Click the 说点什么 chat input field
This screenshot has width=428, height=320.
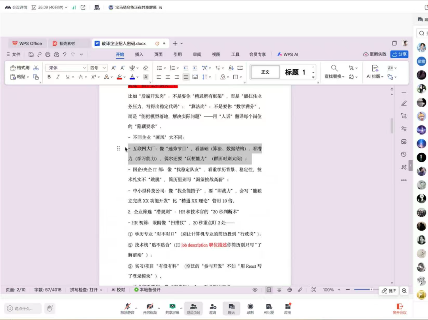23,308
